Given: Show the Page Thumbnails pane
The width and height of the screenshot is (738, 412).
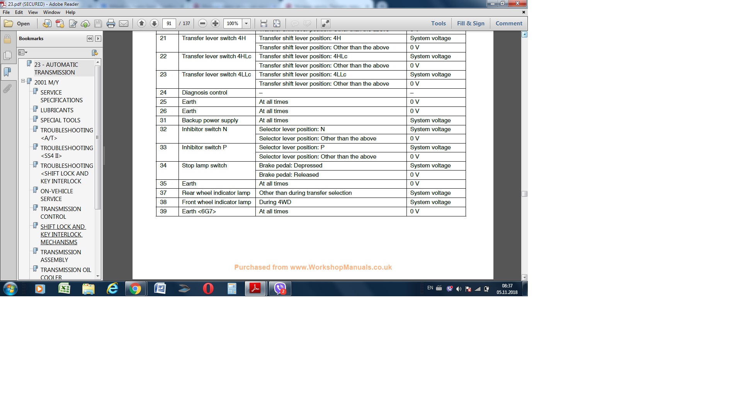Looking at the screenshot, I should coord(7,56).
